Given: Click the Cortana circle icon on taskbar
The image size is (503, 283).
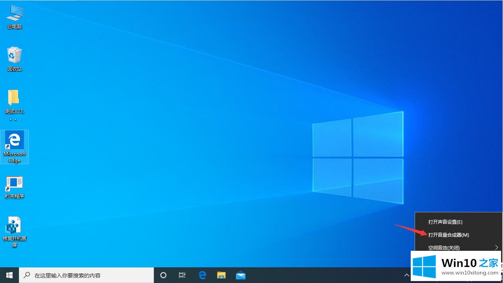Looking at the screenshot, I should [164, 275].
